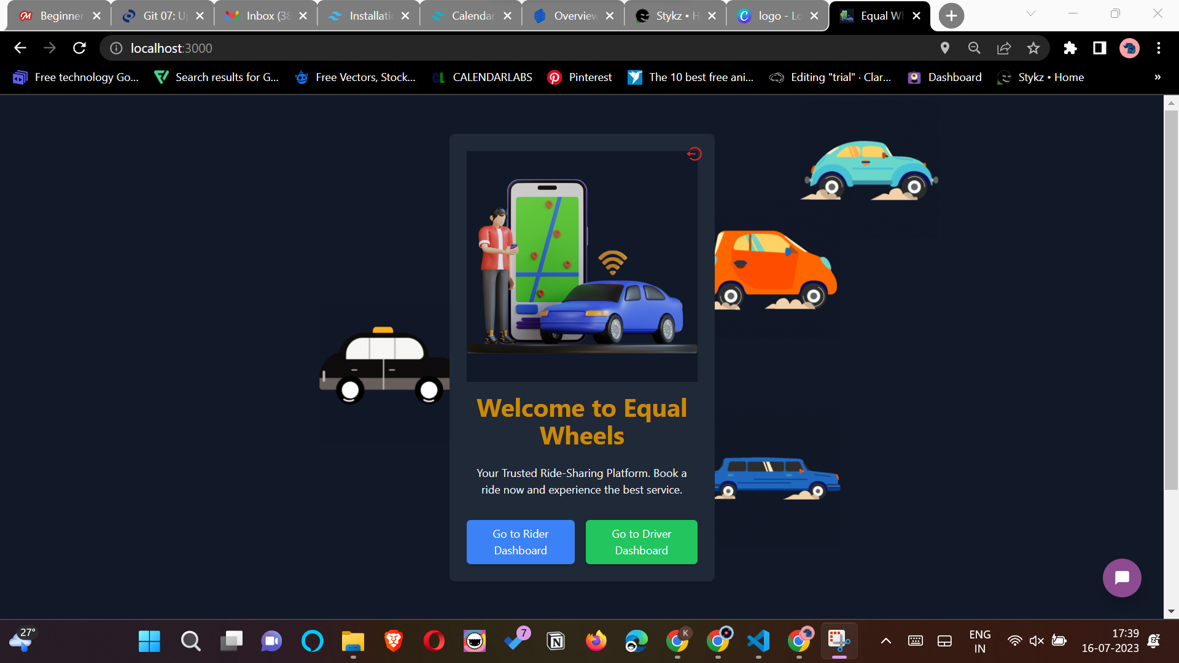The height and width of the screenshot is (663, 1179).
Task: Open the Pinterest bookmark
Action: [580, 77]
